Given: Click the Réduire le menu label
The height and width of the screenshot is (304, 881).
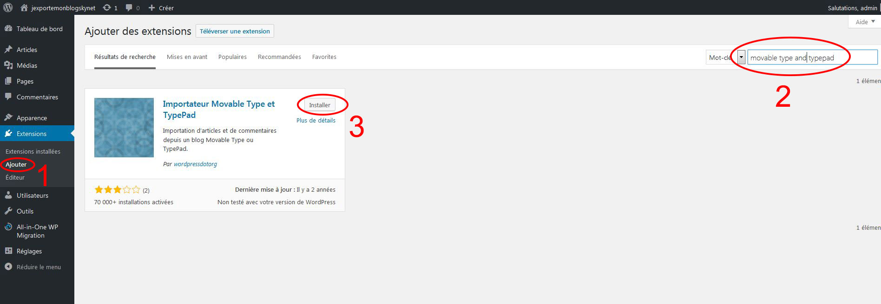Looking at the screenshot, I should tap(39, 267).
